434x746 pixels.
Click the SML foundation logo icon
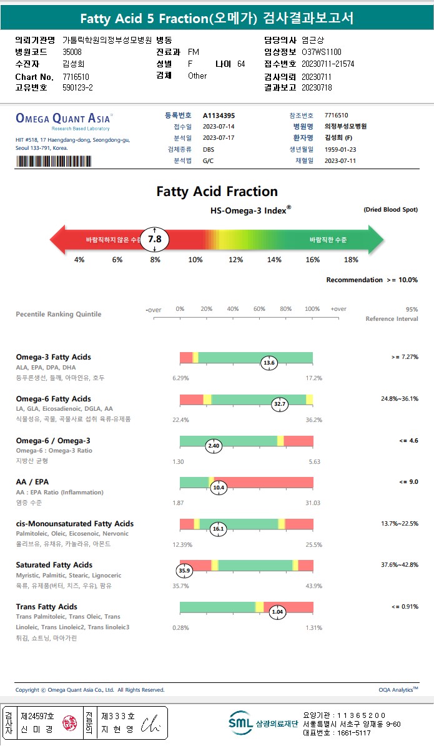(x=240, y=722)
